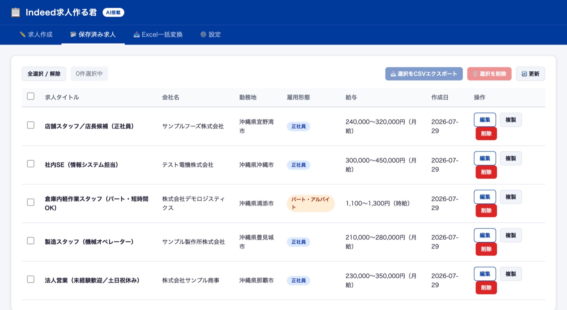Delete the 法人営業 job listing
Viewport: 567px width, 310px height.
coord(486,288)
